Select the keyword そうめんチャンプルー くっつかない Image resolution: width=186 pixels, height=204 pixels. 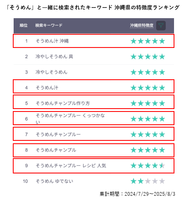[70, 119]
